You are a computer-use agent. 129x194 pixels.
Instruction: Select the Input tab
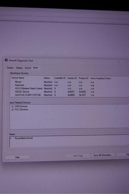click(35, 68)
